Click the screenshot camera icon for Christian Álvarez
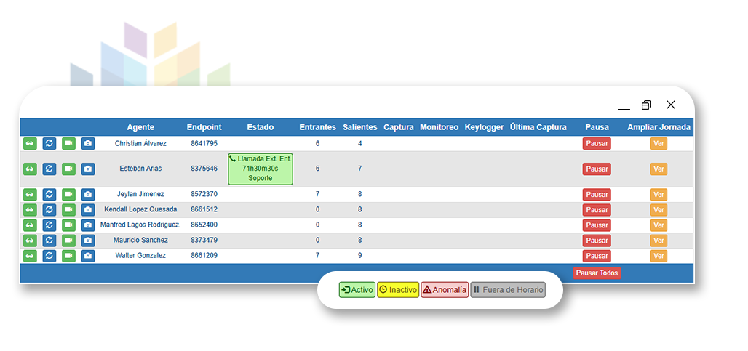 (88, 144)
